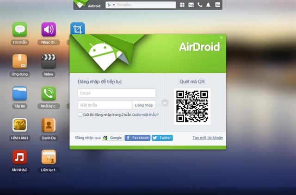
Task: Open the Video clapperboard icon
Action: (x=49, y=61)
